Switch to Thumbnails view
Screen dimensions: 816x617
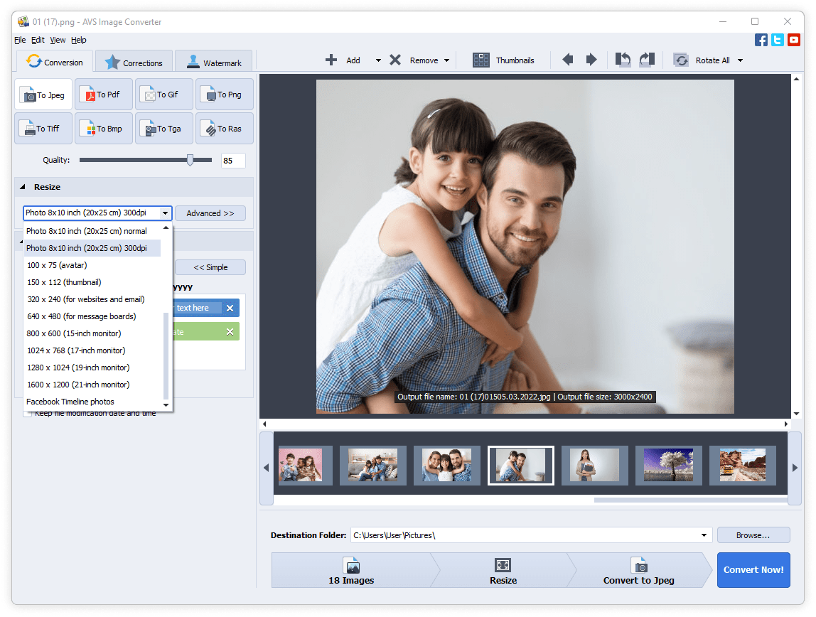coord(503,60)
